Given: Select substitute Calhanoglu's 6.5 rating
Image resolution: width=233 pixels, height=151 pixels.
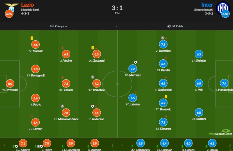Looking at the screenshot, I should point(140,143).
